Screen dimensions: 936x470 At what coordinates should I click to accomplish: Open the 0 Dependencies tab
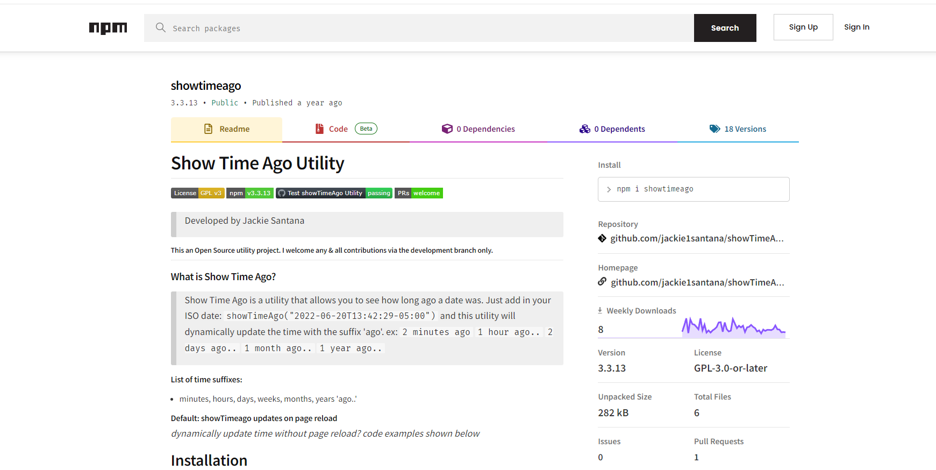click(478, 129)
